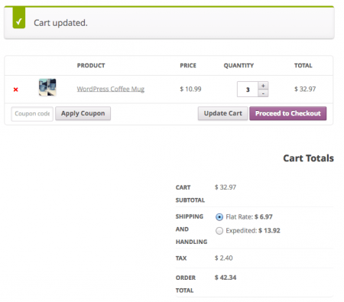Click the Update Cart button
This screenshot has height=302, width=344.
[223, 113]
